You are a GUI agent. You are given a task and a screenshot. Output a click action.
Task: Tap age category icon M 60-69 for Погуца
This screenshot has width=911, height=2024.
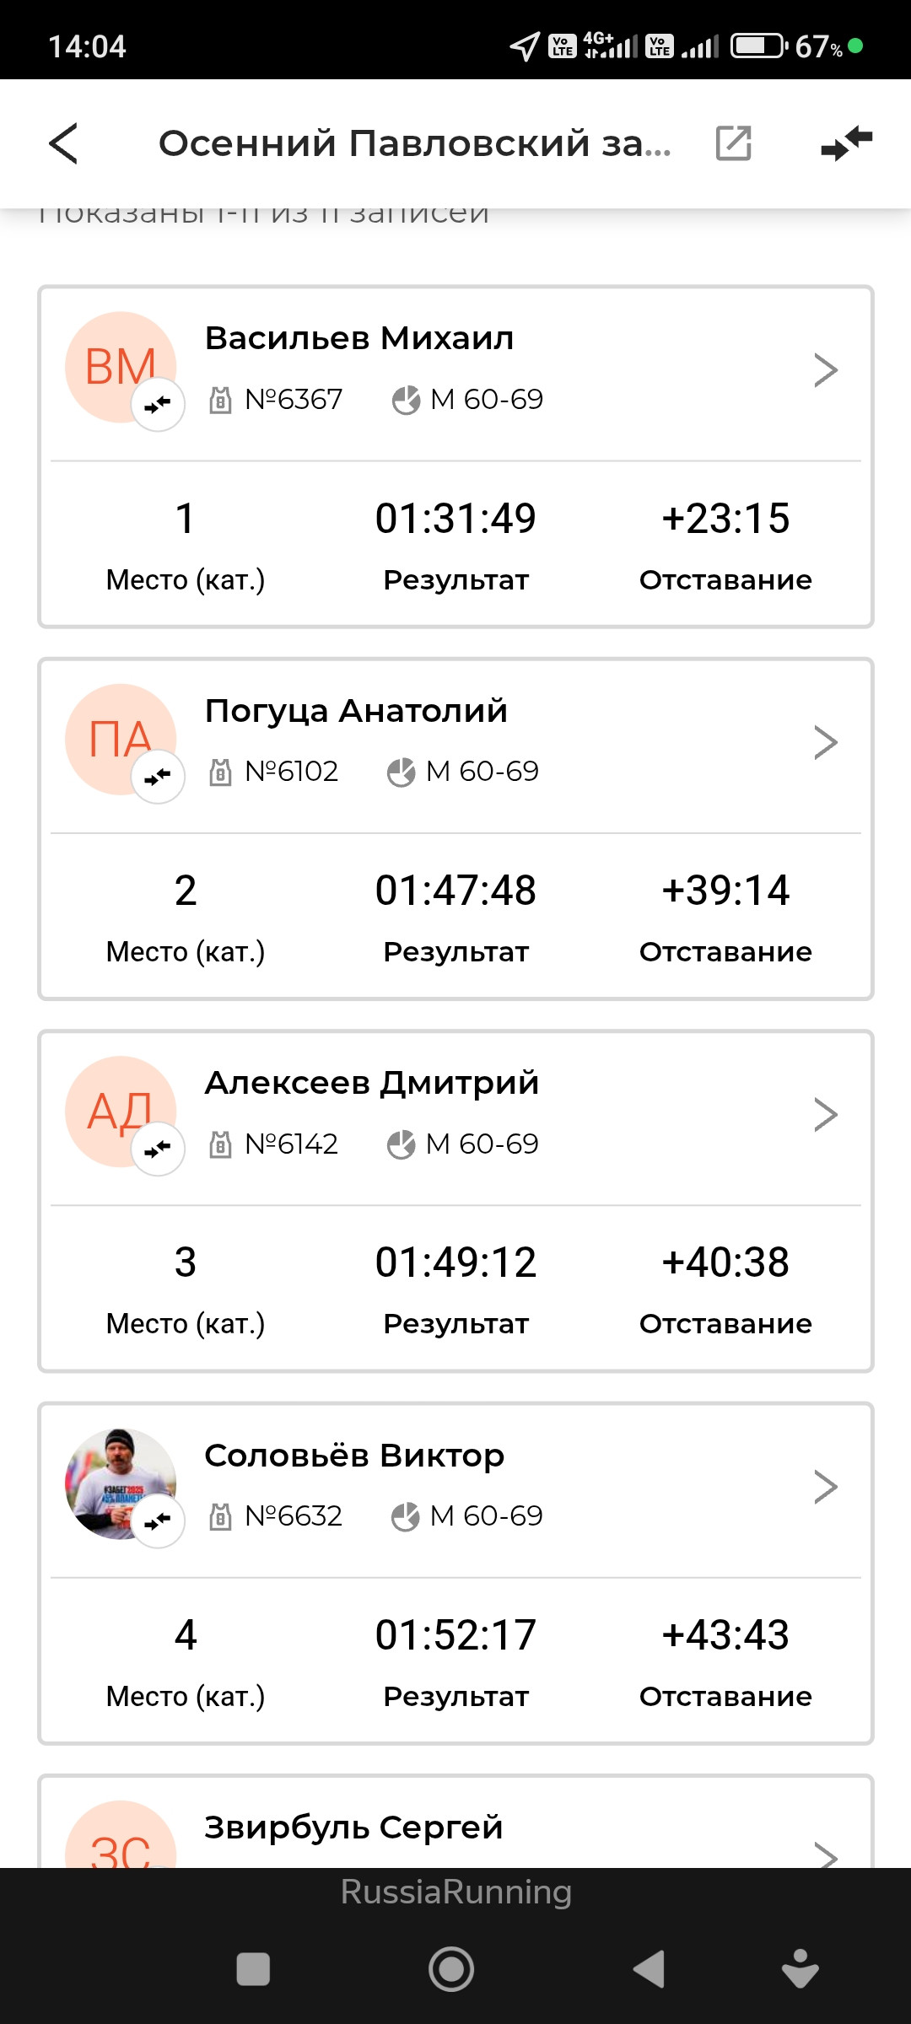(401, 772)
